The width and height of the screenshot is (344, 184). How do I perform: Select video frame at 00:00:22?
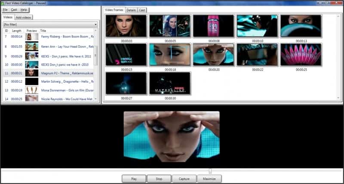[x=257, y=55]
